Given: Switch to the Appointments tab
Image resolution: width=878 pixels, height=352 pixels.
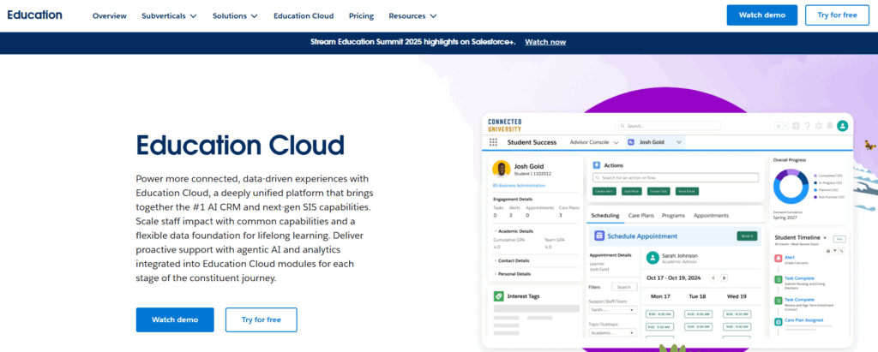Looking at the screenshot, I should (x=711, y=216).
